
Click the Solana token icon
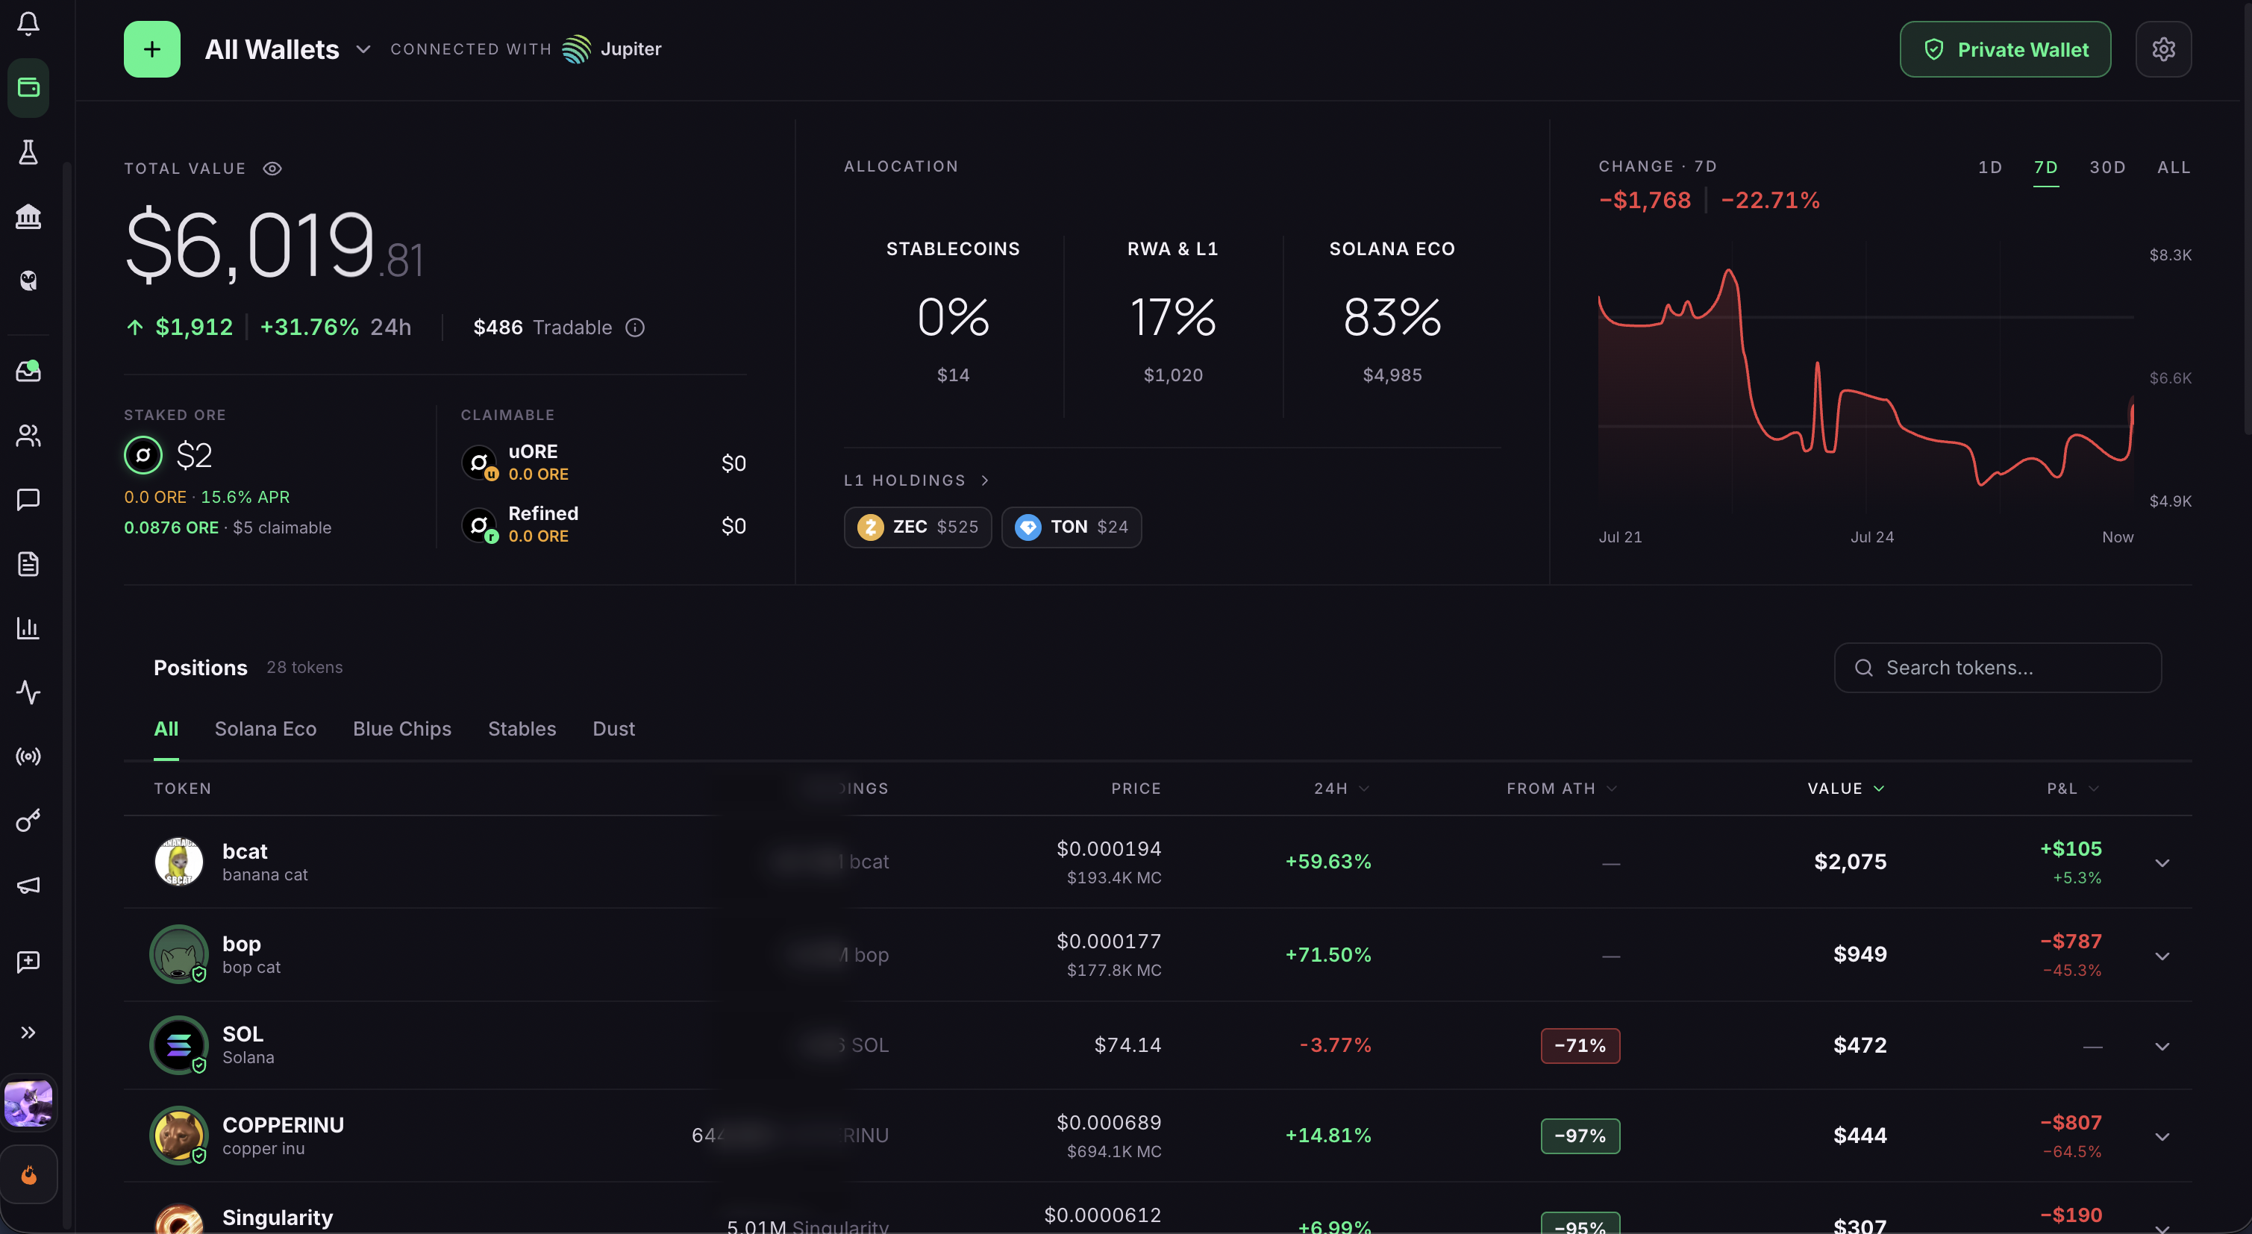(179, 1045)
